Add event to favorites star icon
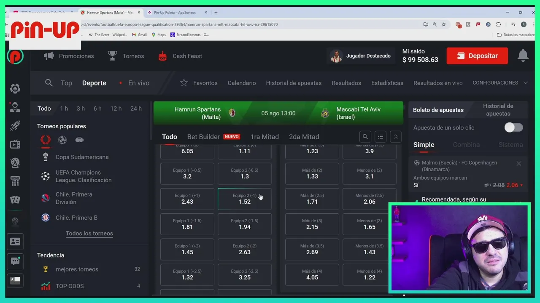Viewport: 540px width, 303px height. click(x=184, y=83)
